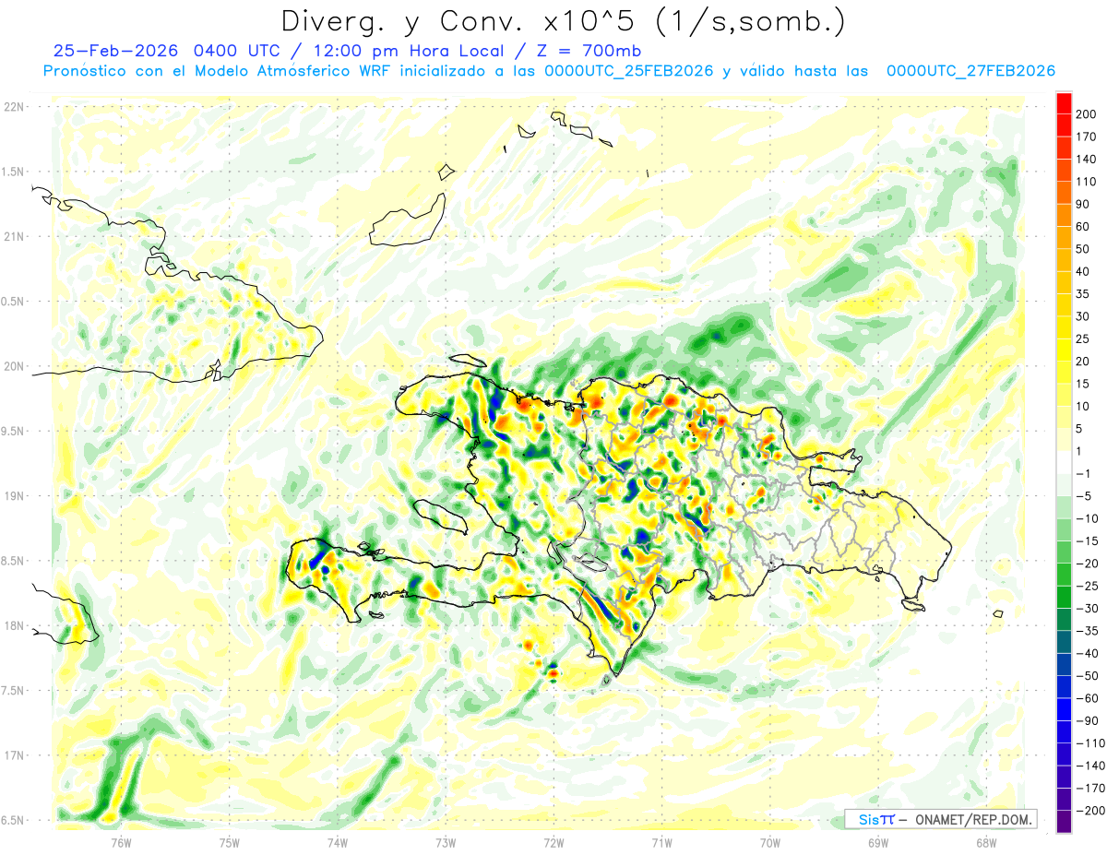
Task: Click the '0.5N' latitude label
Action: coord(14,302)
